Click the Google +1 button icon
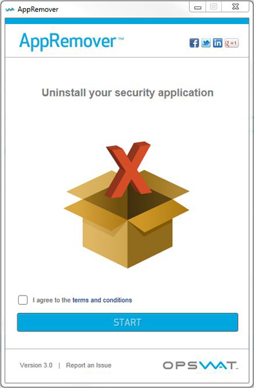Screen dimensions: 254x388 (x=231, y=43)
